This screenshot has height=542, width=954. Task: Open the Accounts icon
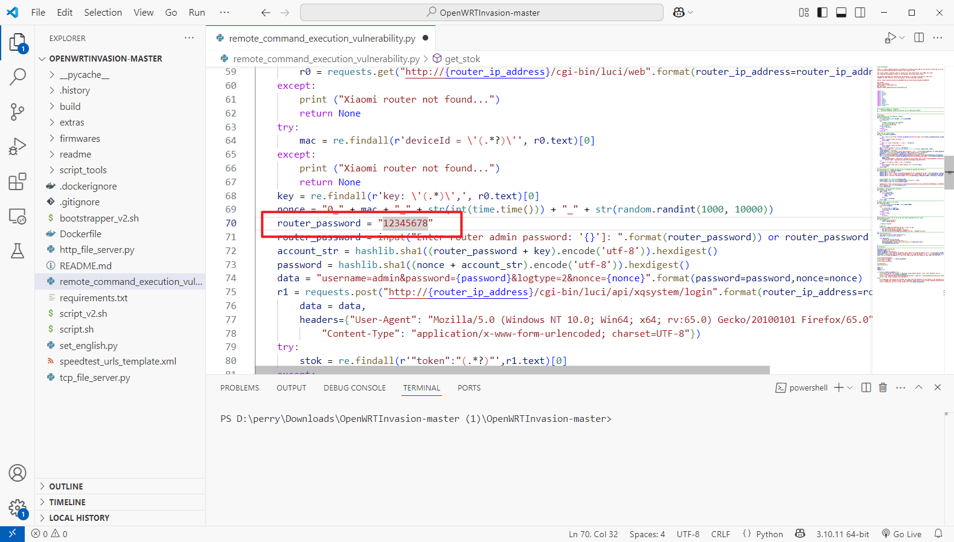[18, 473]
